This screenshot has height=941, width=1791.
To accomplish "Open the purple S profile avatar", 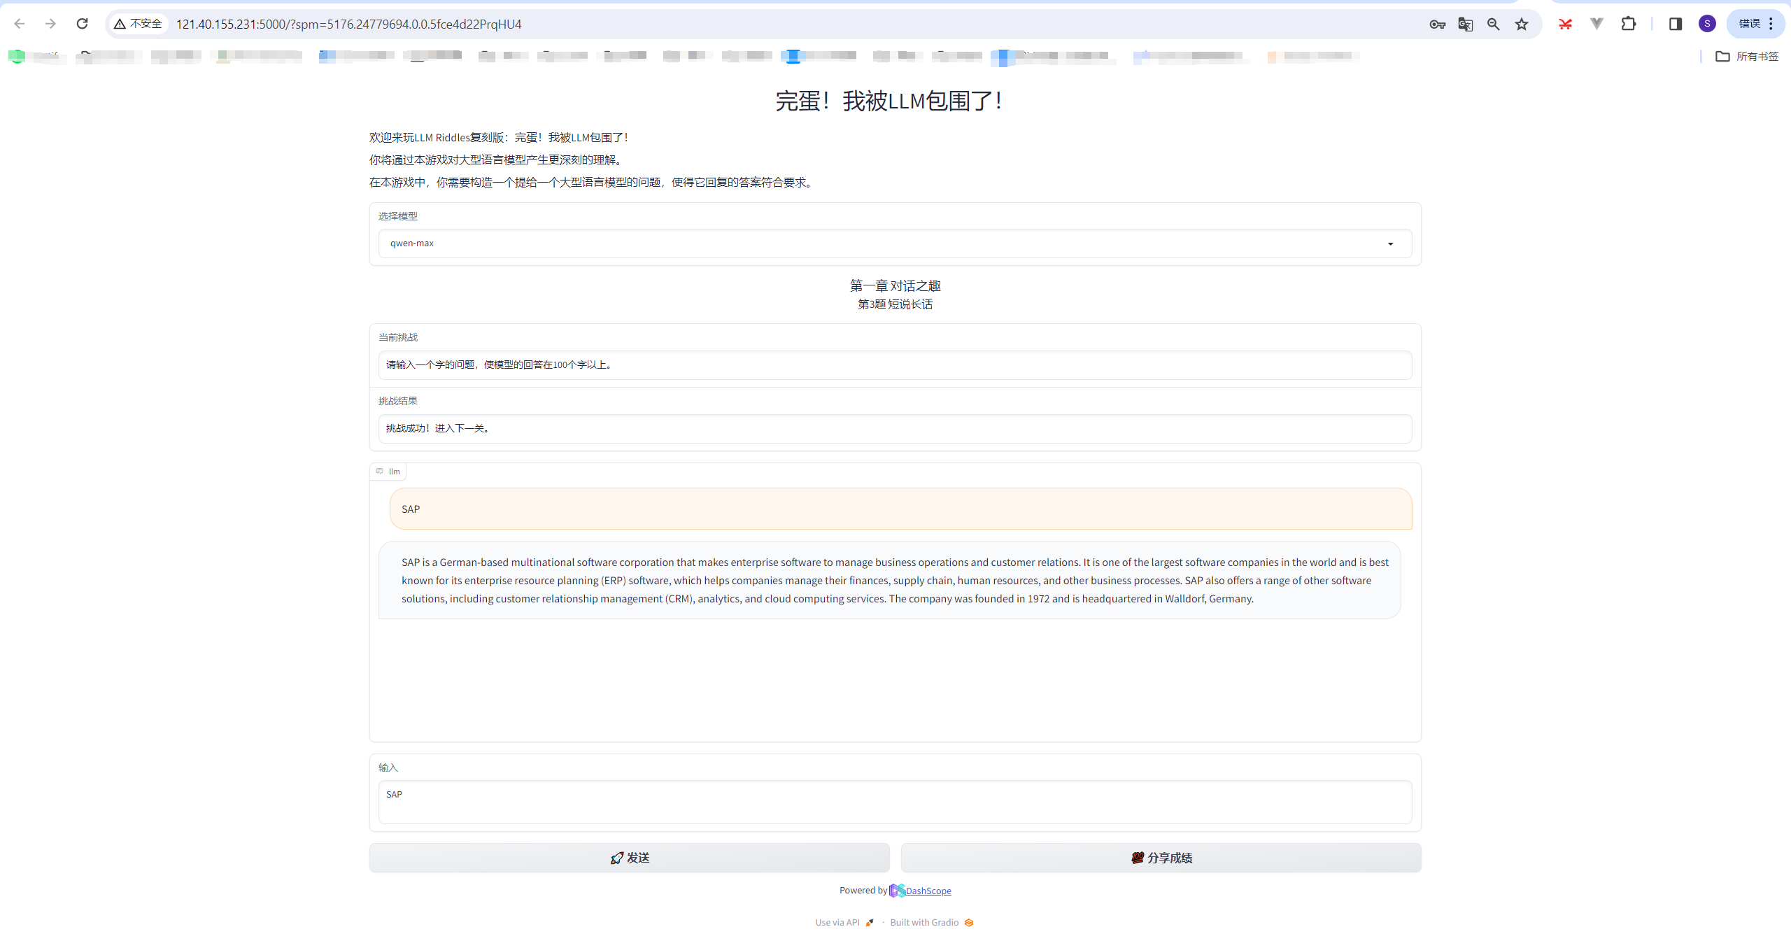I will pyautogui.click(x=1707, y=24).
